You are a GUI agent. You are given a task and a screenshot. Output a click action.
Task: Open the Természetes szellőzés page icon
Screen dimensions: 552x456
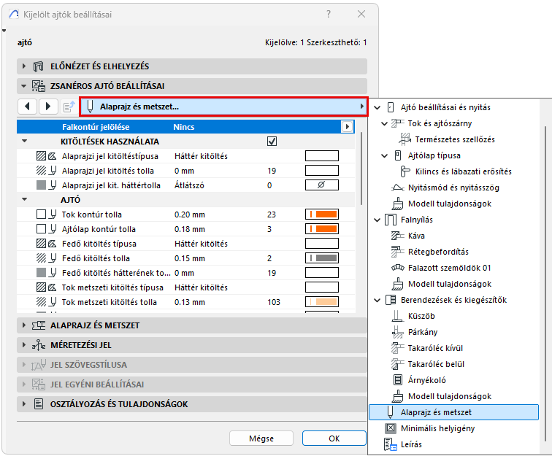(x=405, y=139)
